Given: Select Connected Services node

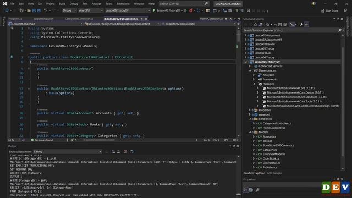Looking at the screenshot, I should (270, 66).
